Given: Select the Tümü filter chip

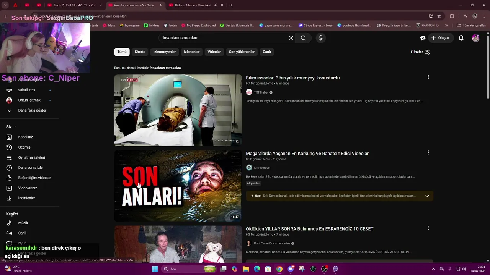Looking at the screenshot, I should [122, 52].
